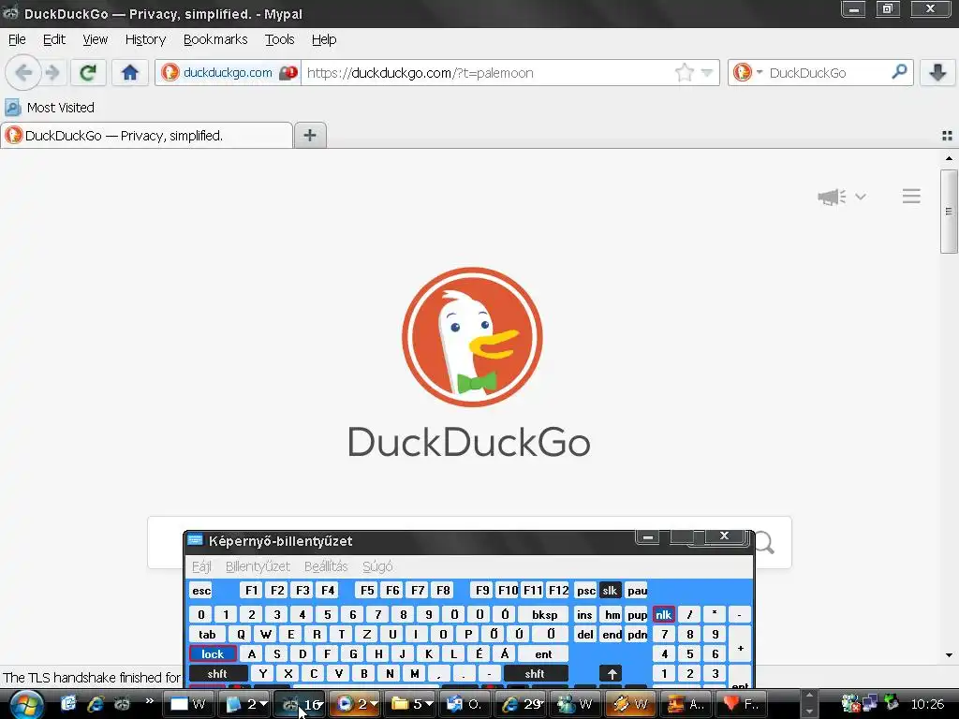
Task: Toggle the caps lock key on keyboard
Action: click(x=213, y=654)
